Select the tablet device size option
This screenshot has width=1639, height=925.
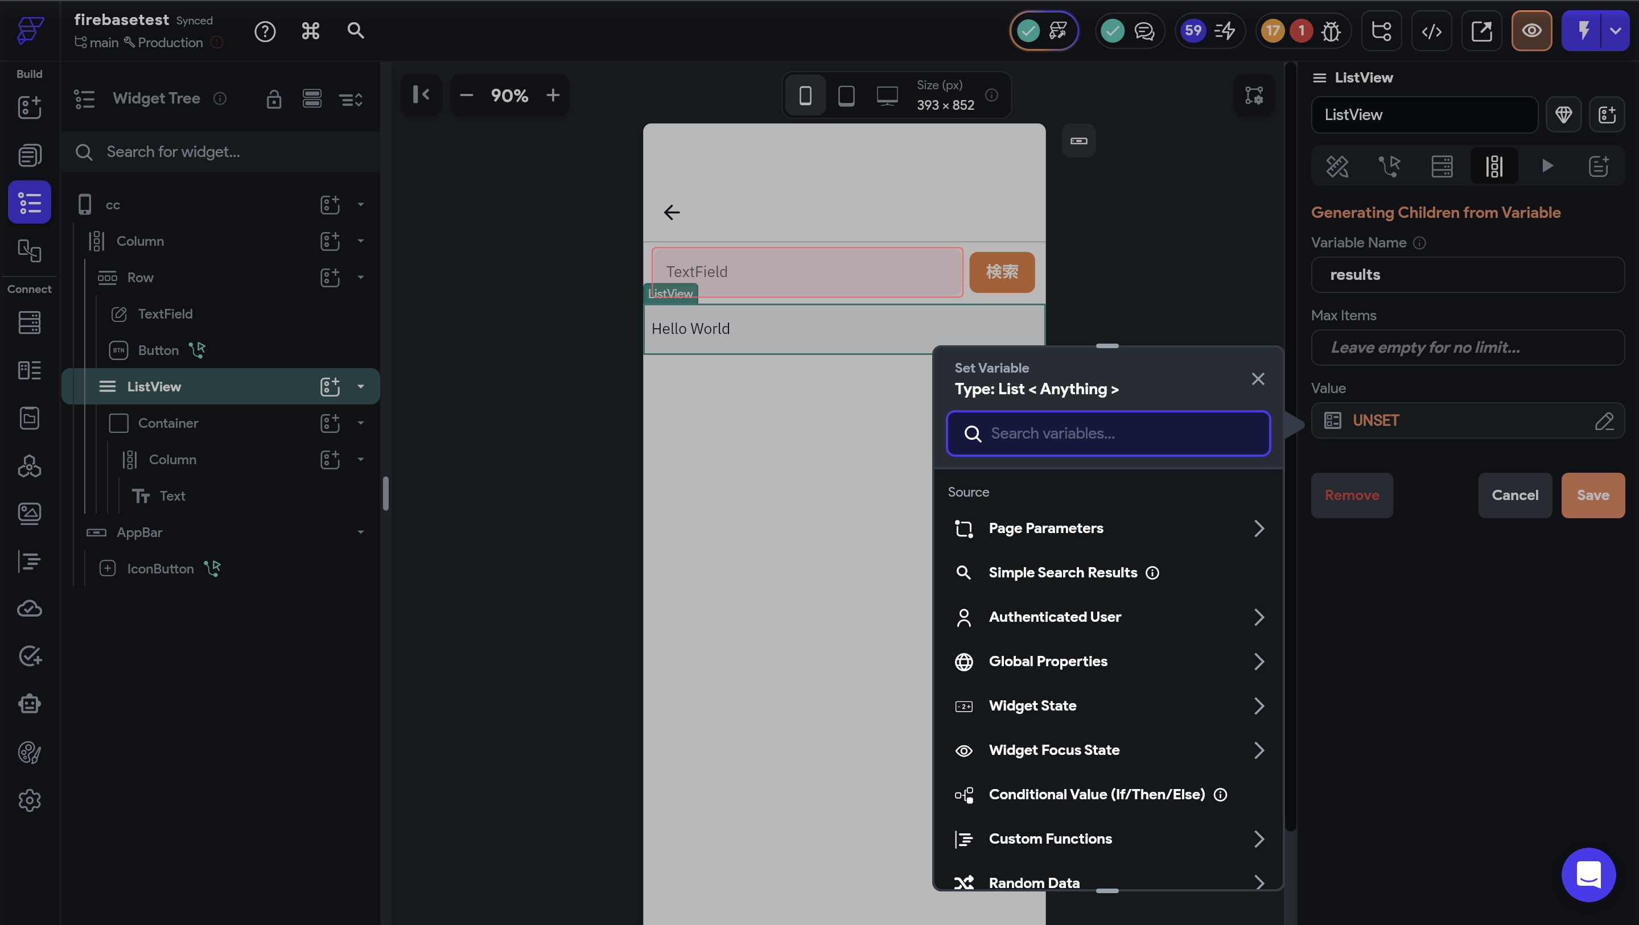846,96
